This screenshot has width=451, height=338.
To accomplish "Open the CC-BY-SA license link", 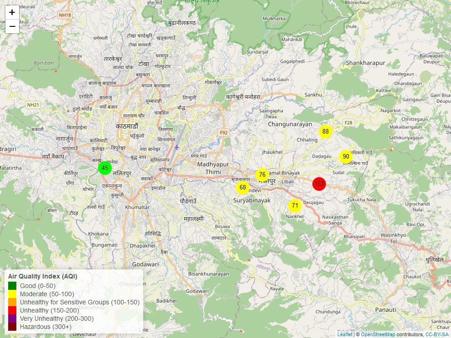I will pos(437,334).
